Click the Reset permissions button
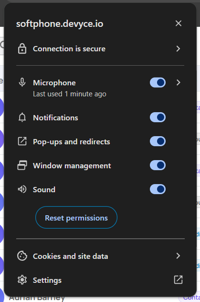The height and width of the screenshot is (302, 200). click(x=76, y=218)
